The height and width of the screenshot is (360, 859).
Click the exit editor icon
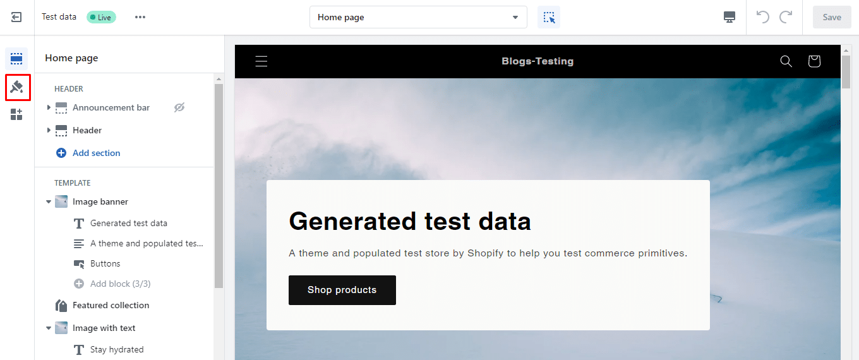click(16, 17)
